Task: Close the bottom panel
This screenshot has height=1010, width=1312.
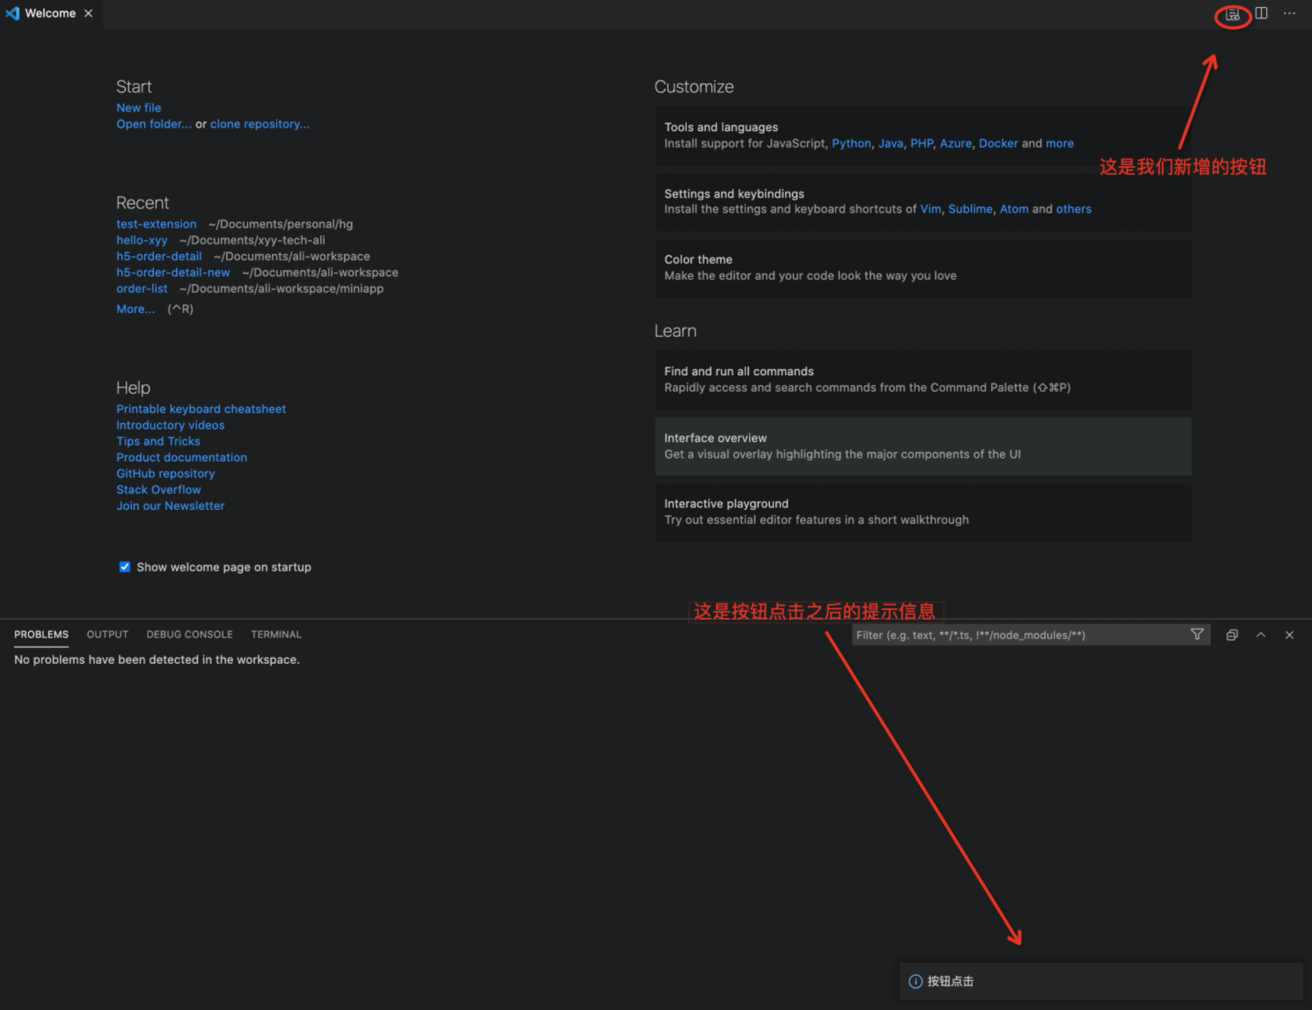Action: (1289, 635)
